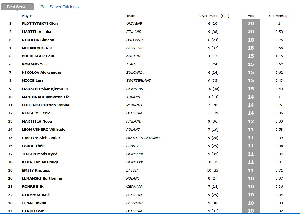The width and height of the screenshot is (300, 214).
Task: Select MIGGE Lars in the list
Action: (33, 81)
